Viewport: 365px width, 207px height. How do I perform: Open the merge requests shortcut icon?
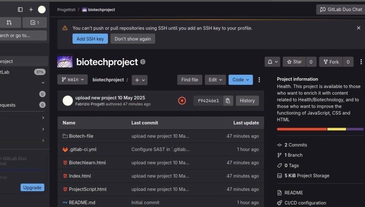coord(9,23)
